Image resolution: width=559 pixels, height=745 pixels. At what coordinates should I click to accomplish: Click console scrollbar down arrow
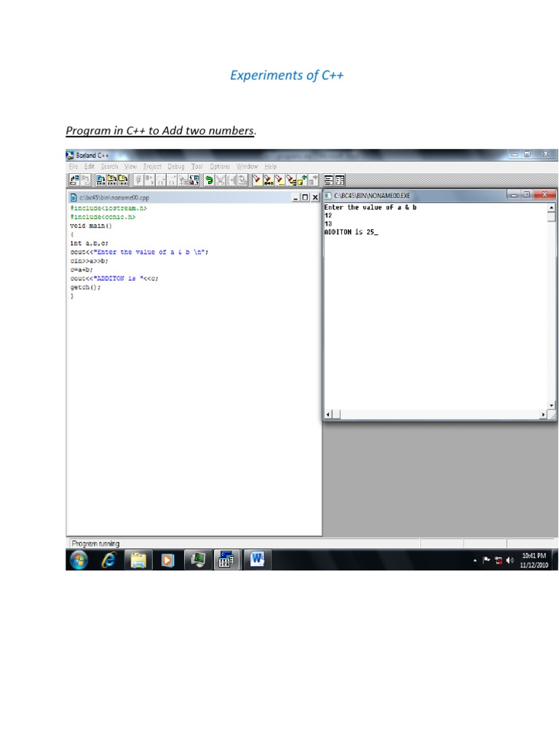(552, 405)
